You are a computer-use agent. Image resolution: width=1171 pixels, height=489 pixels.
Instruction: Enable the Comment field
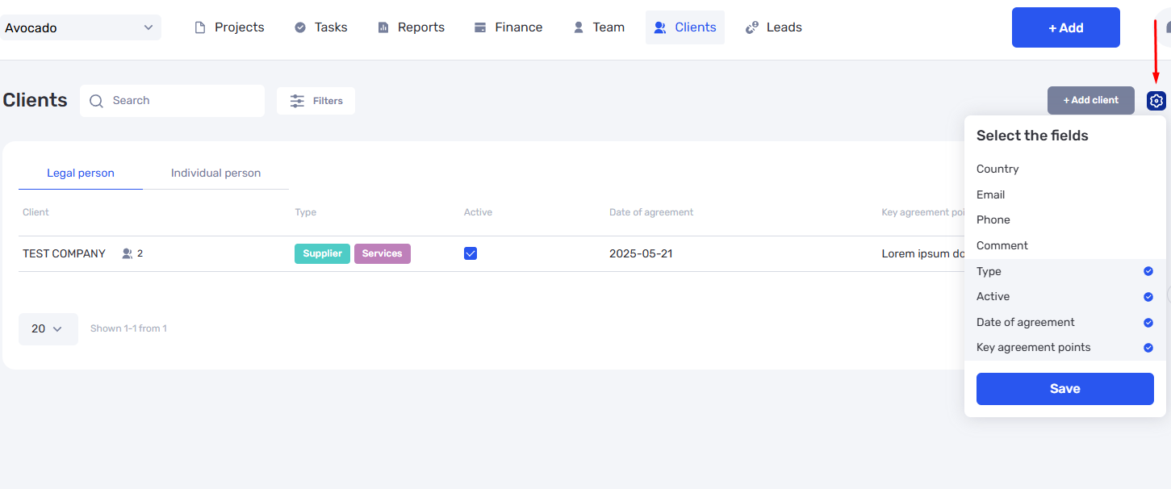(1064, 245)
